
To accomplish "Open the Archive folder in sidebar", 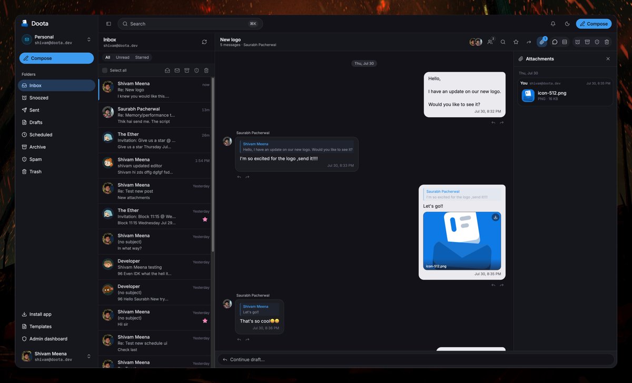I will tap(56, 147).
